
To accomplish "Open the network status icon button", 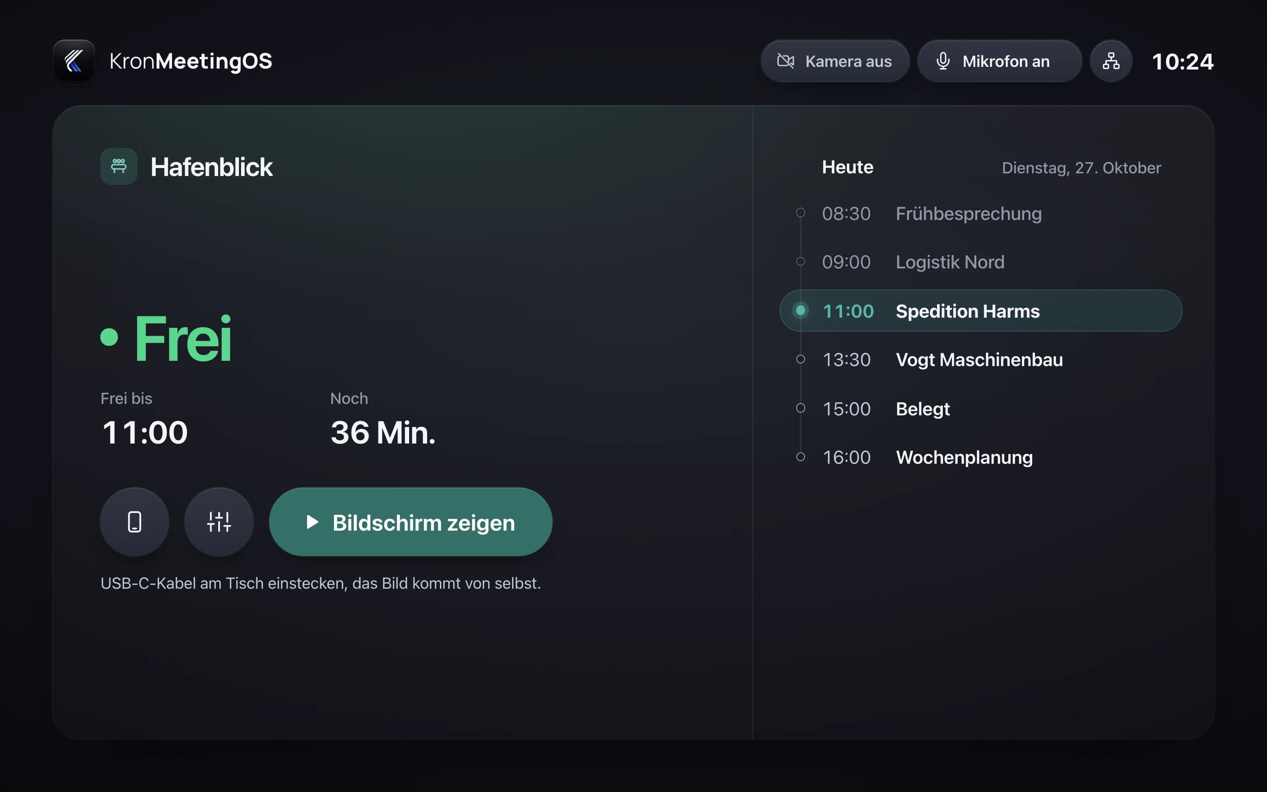I will click(x=1111, y=61).
